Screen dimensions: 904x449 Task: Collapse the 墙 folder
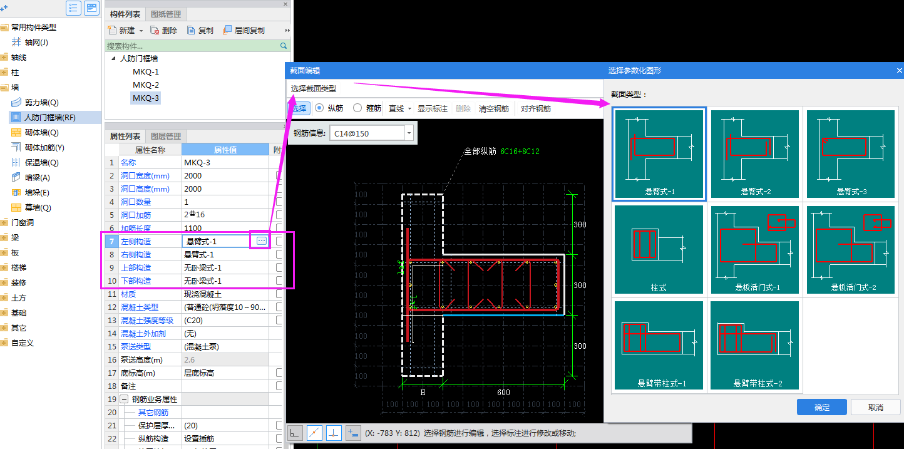4,87
